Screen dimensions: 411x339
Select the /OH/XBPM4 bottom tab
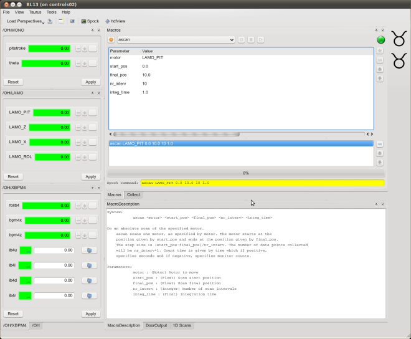pos(15,325)
